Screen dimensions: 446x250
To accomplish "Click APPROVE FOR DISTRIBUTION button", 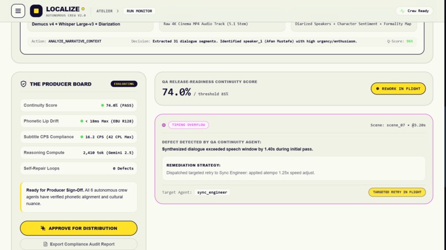I will (x=79, y=228).
